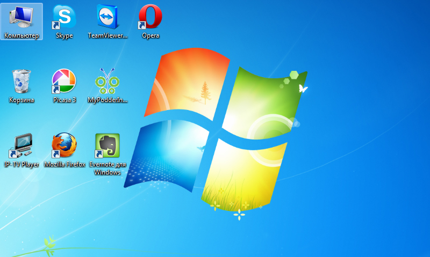Select the Skype shortcut icon
This screenshot has height=257, width=430.
point(64,17)
